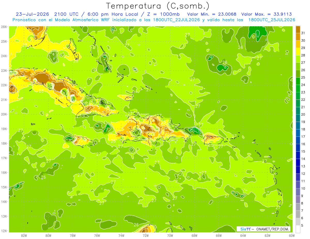Click the "78W" longitude axis label

73,235
